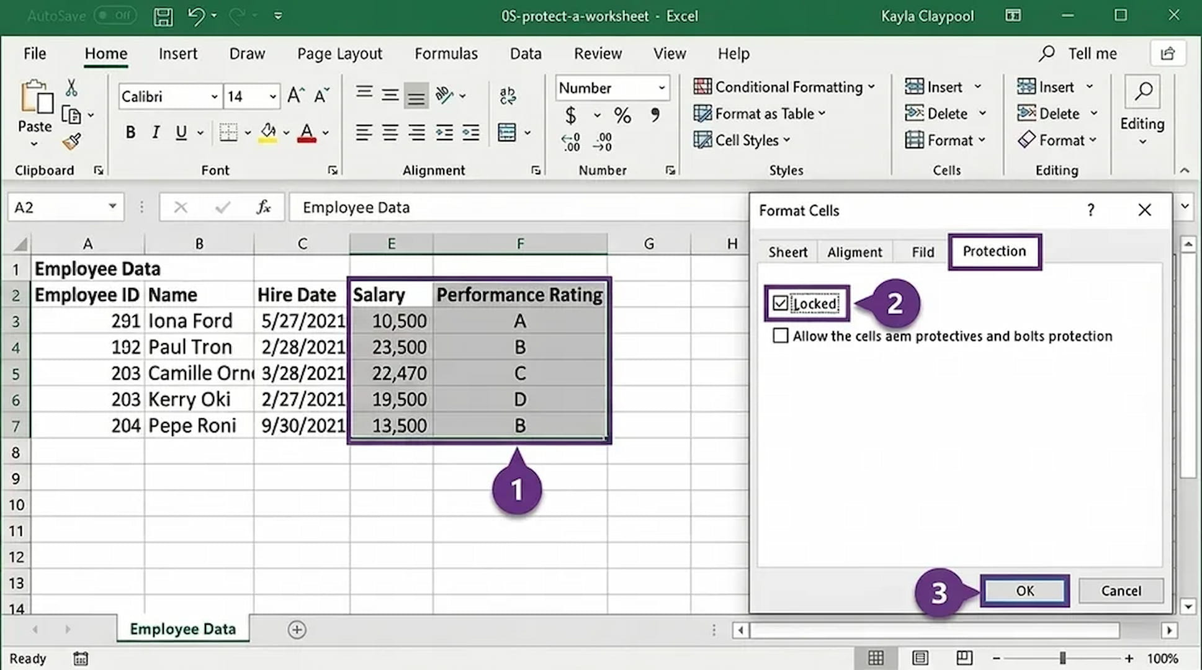Open the File menu
This screenshot has width=1202, height=670.
(35, 54)
